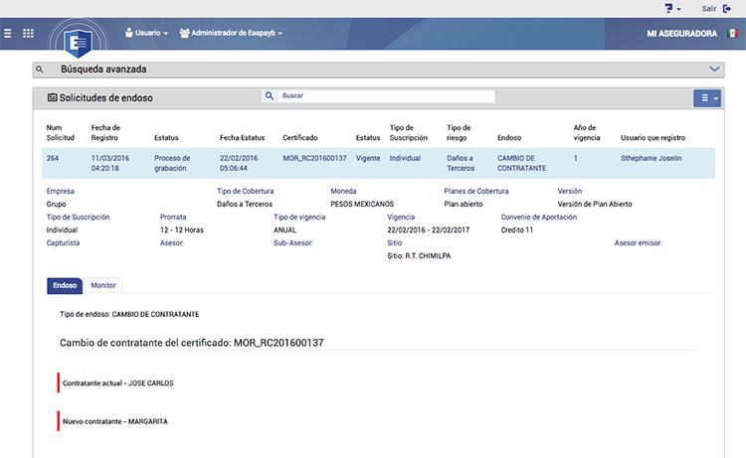
Task: Switch to the Endoso tab
Action: pos(65,285)
